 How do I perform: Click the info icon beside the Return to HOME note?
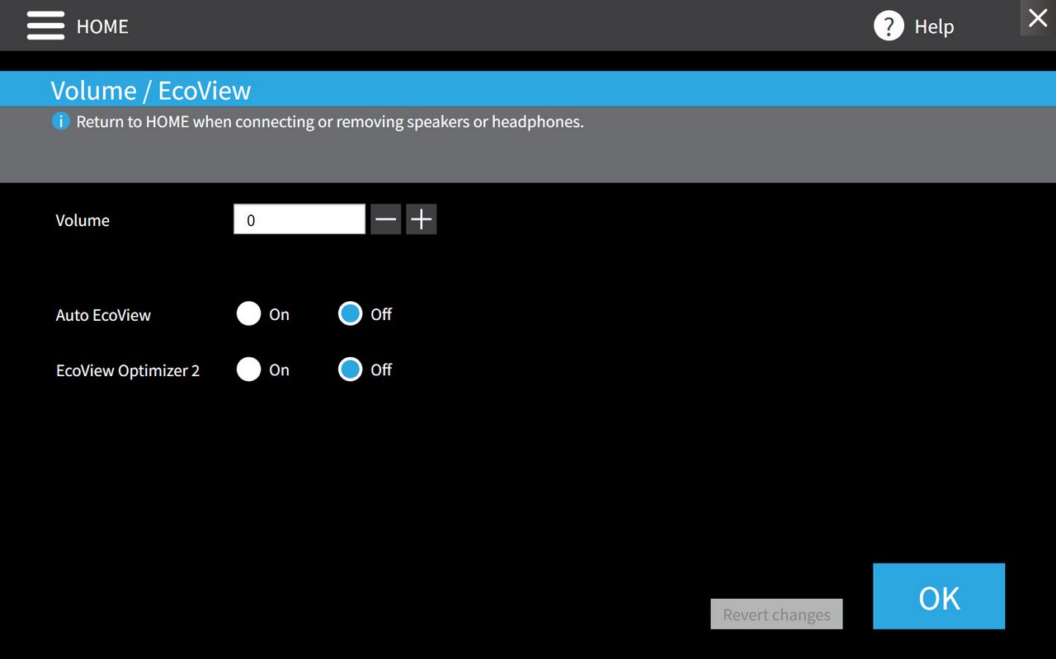[x=60, y=122]
